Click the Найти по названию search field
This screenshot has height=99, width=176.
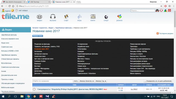[x=53, y=81]
